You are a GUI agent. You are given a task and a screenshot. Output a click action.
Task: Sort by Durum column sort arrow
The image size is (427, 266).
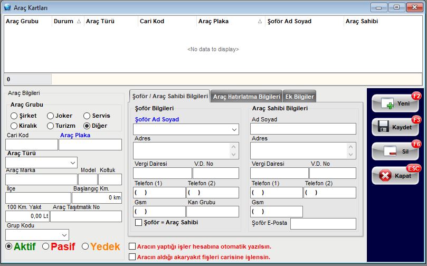79,21
